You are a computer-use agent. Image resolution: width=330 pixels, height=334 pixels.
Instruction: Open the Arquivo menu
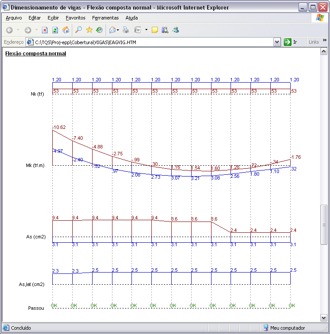pyautogui.click(x=13, y=18)
